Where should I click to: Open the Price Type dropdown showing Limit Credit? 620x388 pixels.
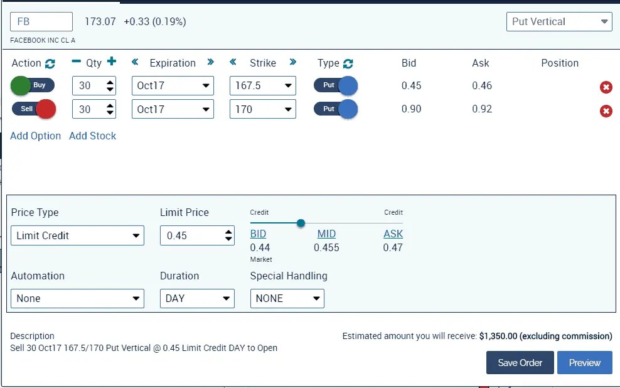coord(77,235)
